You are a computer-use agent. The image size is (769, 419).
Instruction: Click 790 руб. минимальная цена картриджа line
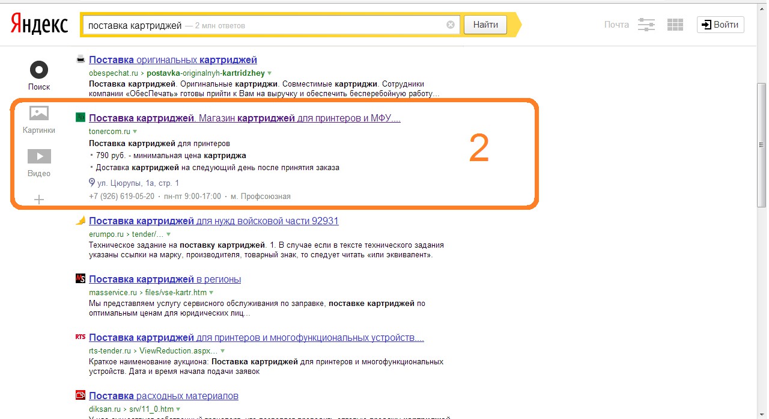(x=171, y=156)
